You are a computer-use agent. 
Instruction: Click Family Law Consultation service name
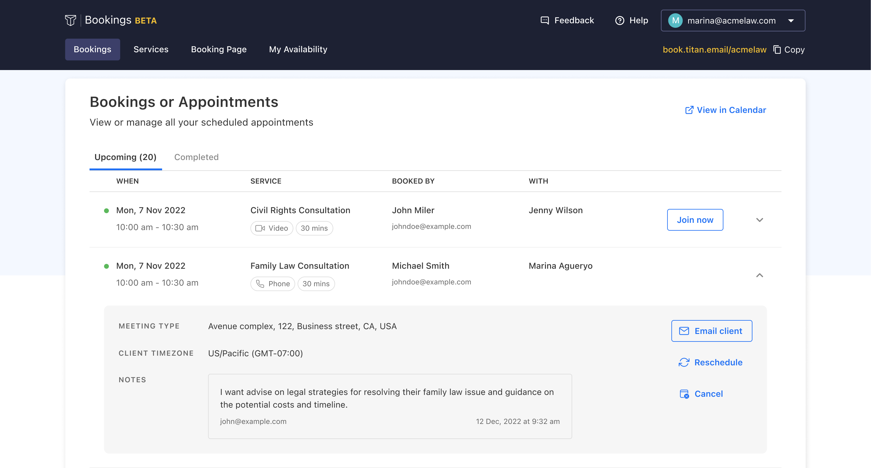click(300, 266)
